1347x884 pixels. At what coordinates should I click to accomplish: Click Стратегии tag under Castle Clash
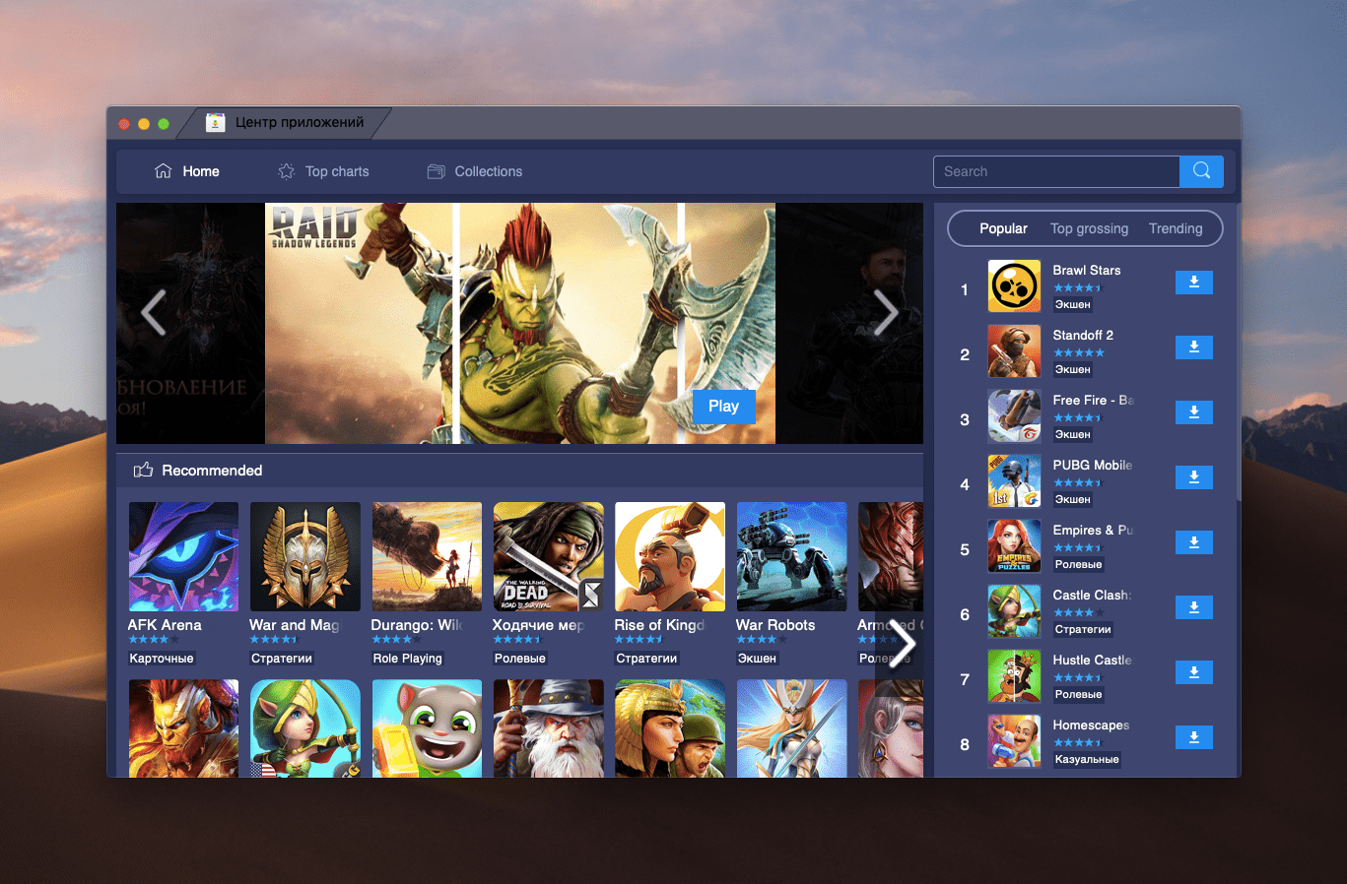[x=1083, y=629]
